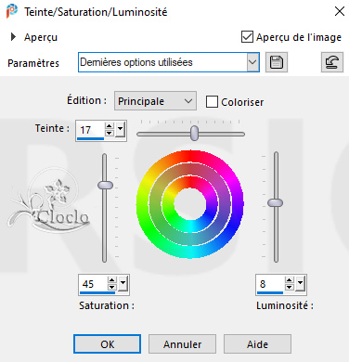Click the horizontal Teinte slider handle
The height and width of the screenshot is (362, 349).
[x=194, y=133]
